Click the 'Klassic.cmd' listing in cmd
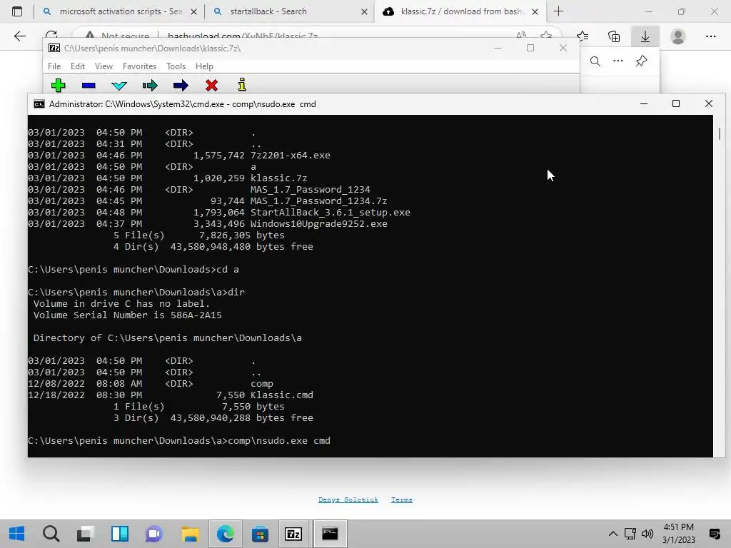The height and width of the screenshot is (548, 731). (281, 395)
